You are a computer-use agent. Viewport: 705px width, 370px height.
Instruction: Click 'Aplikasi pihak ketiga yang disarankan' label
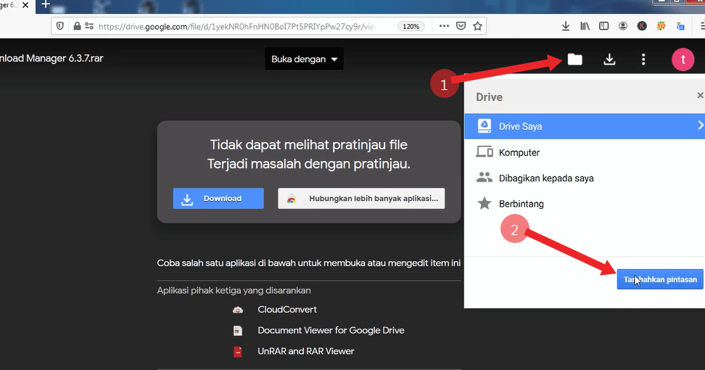(x=234, y=290)
